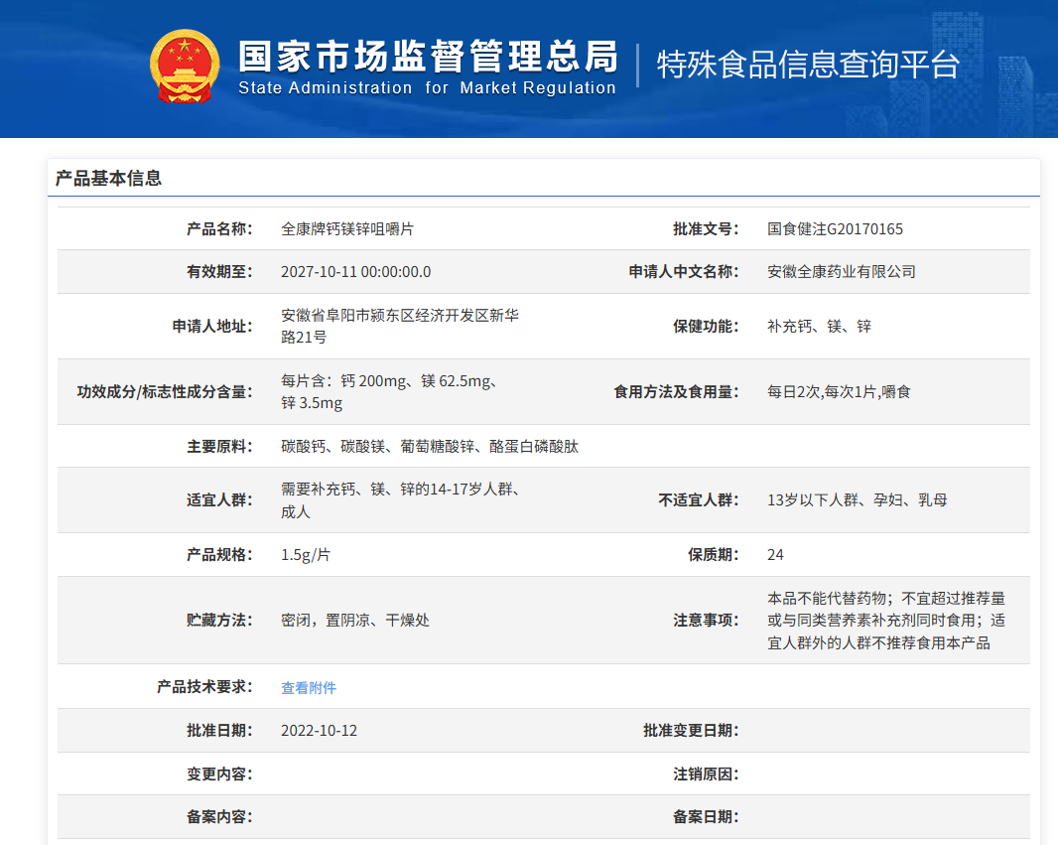
Task: Click the raw materials 碳酸钙、碳酸镁 value
Action: (x=429, y=446)
